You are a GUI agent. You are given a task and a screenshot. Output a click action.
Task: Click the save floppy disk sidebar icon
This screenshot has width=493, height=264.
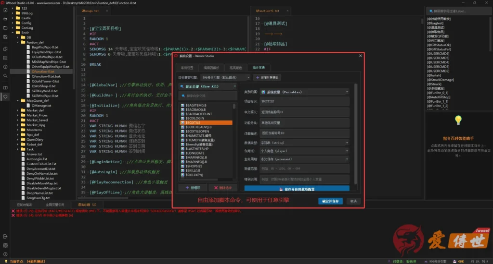tap(5, 37)
